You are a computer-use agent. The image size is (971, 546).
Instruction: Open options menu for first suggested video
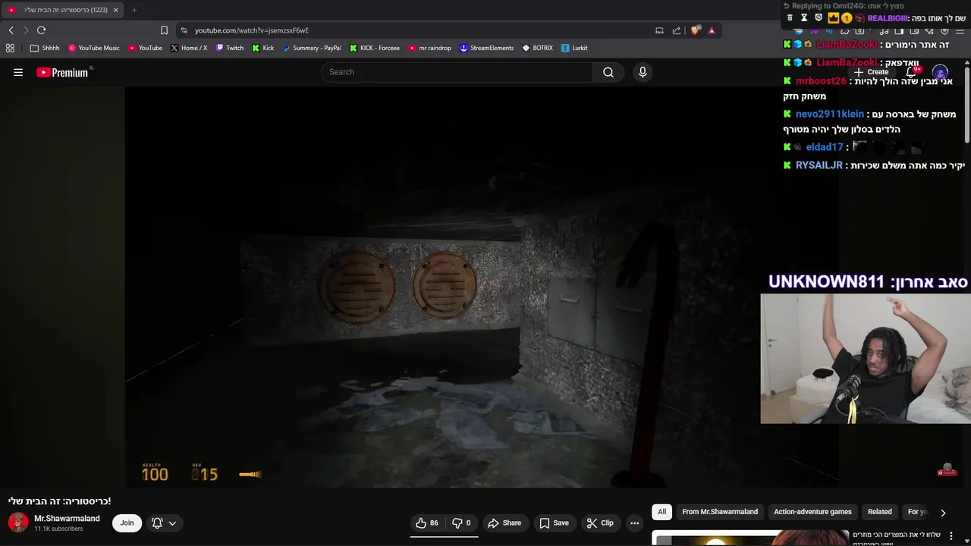(x=951, y=536)
